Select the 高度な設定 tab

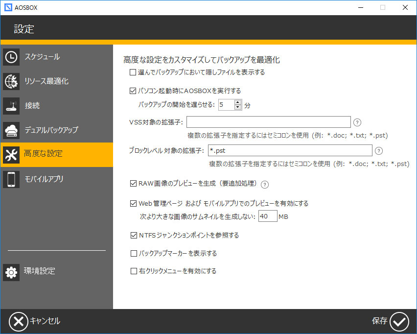tap(57, 155)
